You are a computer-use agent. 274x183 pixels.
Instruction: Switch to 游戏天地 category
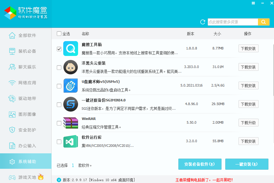(x=26, y=177)
